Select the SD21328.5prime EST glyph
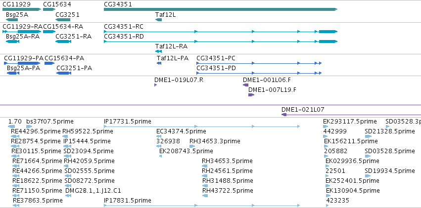 pyautogui.click(x=368, y=136)
